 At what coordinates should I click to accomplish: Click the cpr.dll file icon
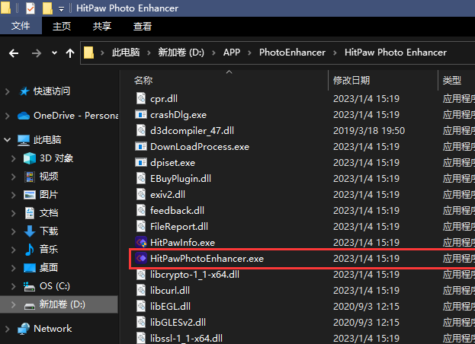(141, 98)
